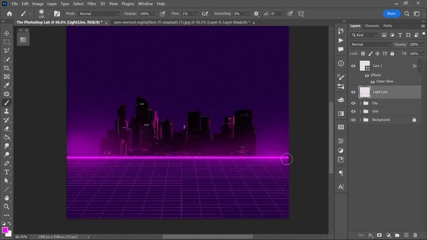Toggle lock all layer attributes
The width and height of the screenshot is (427, 240).
[392, 54]
